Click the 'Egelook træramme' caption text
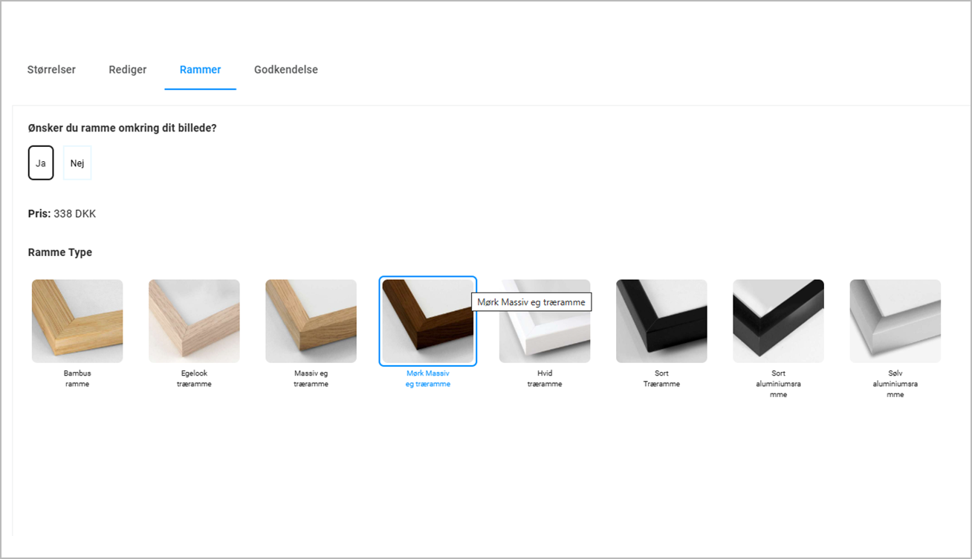972x559 pixels. point(194,379)
